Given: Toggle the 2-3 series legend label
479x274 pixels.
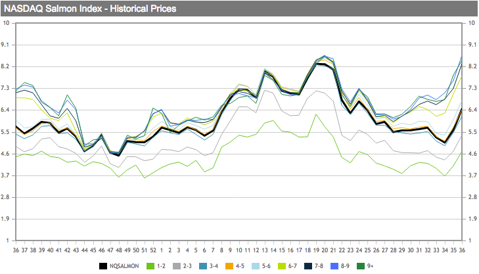Looking at the screenshot, I should click(187, 266).
